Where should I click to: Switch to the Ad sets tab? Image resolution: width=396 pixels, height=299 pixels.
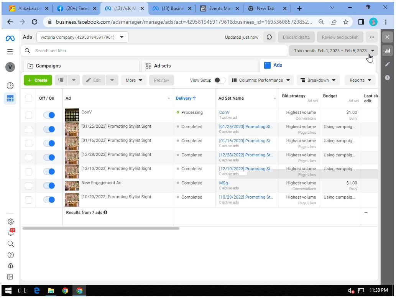pyautogui.click(x=199, y=66)
